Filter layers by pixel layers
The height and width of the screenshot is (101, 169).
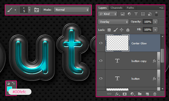tap(123, 14)
